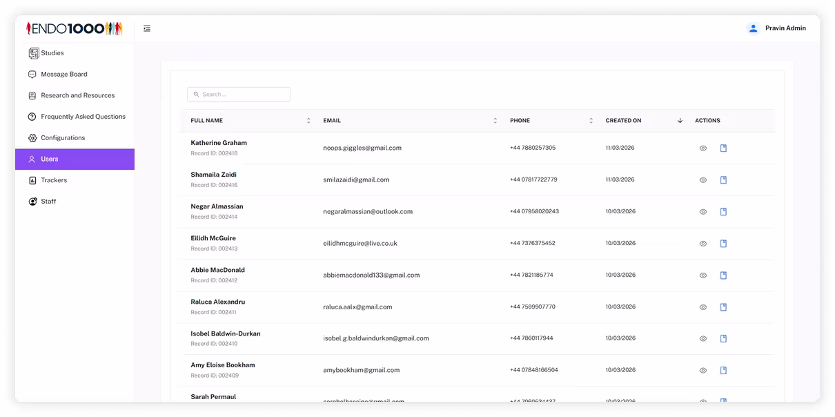Click the Configurations gear icon

[32, 137]
